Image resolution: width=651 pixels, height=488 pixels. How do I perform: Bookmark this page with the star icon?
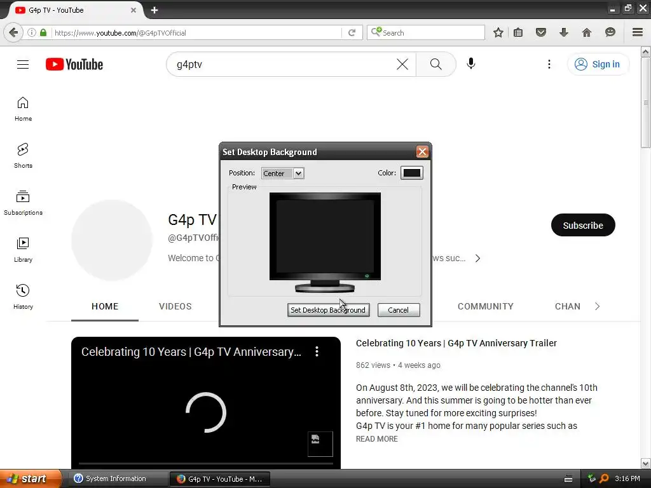(498, 32)
